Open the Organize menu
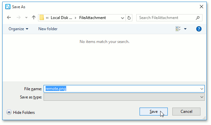This screenshot has height=125, width=211. click(18, 29)
